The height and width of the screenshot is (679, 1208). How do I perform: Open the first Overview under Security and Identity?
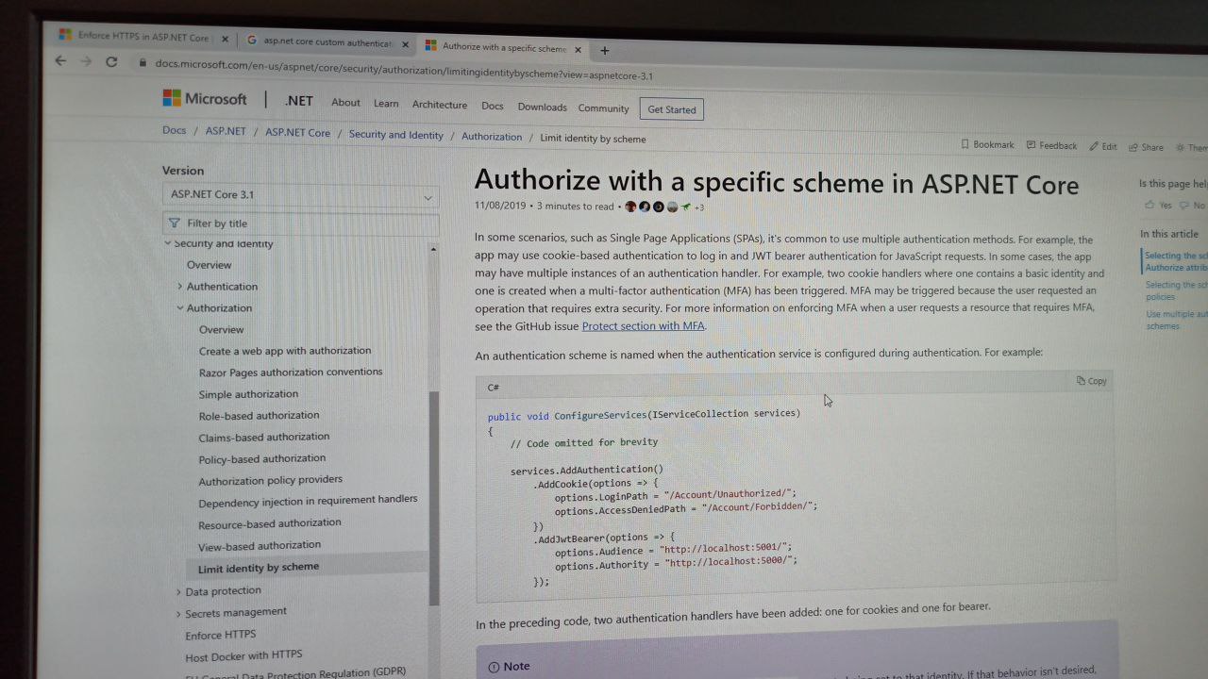(209, 265)
